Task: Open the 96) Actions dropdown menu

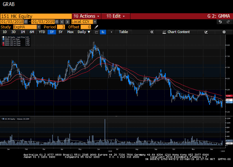Action: pyautogui.click(x=86, y=16)
